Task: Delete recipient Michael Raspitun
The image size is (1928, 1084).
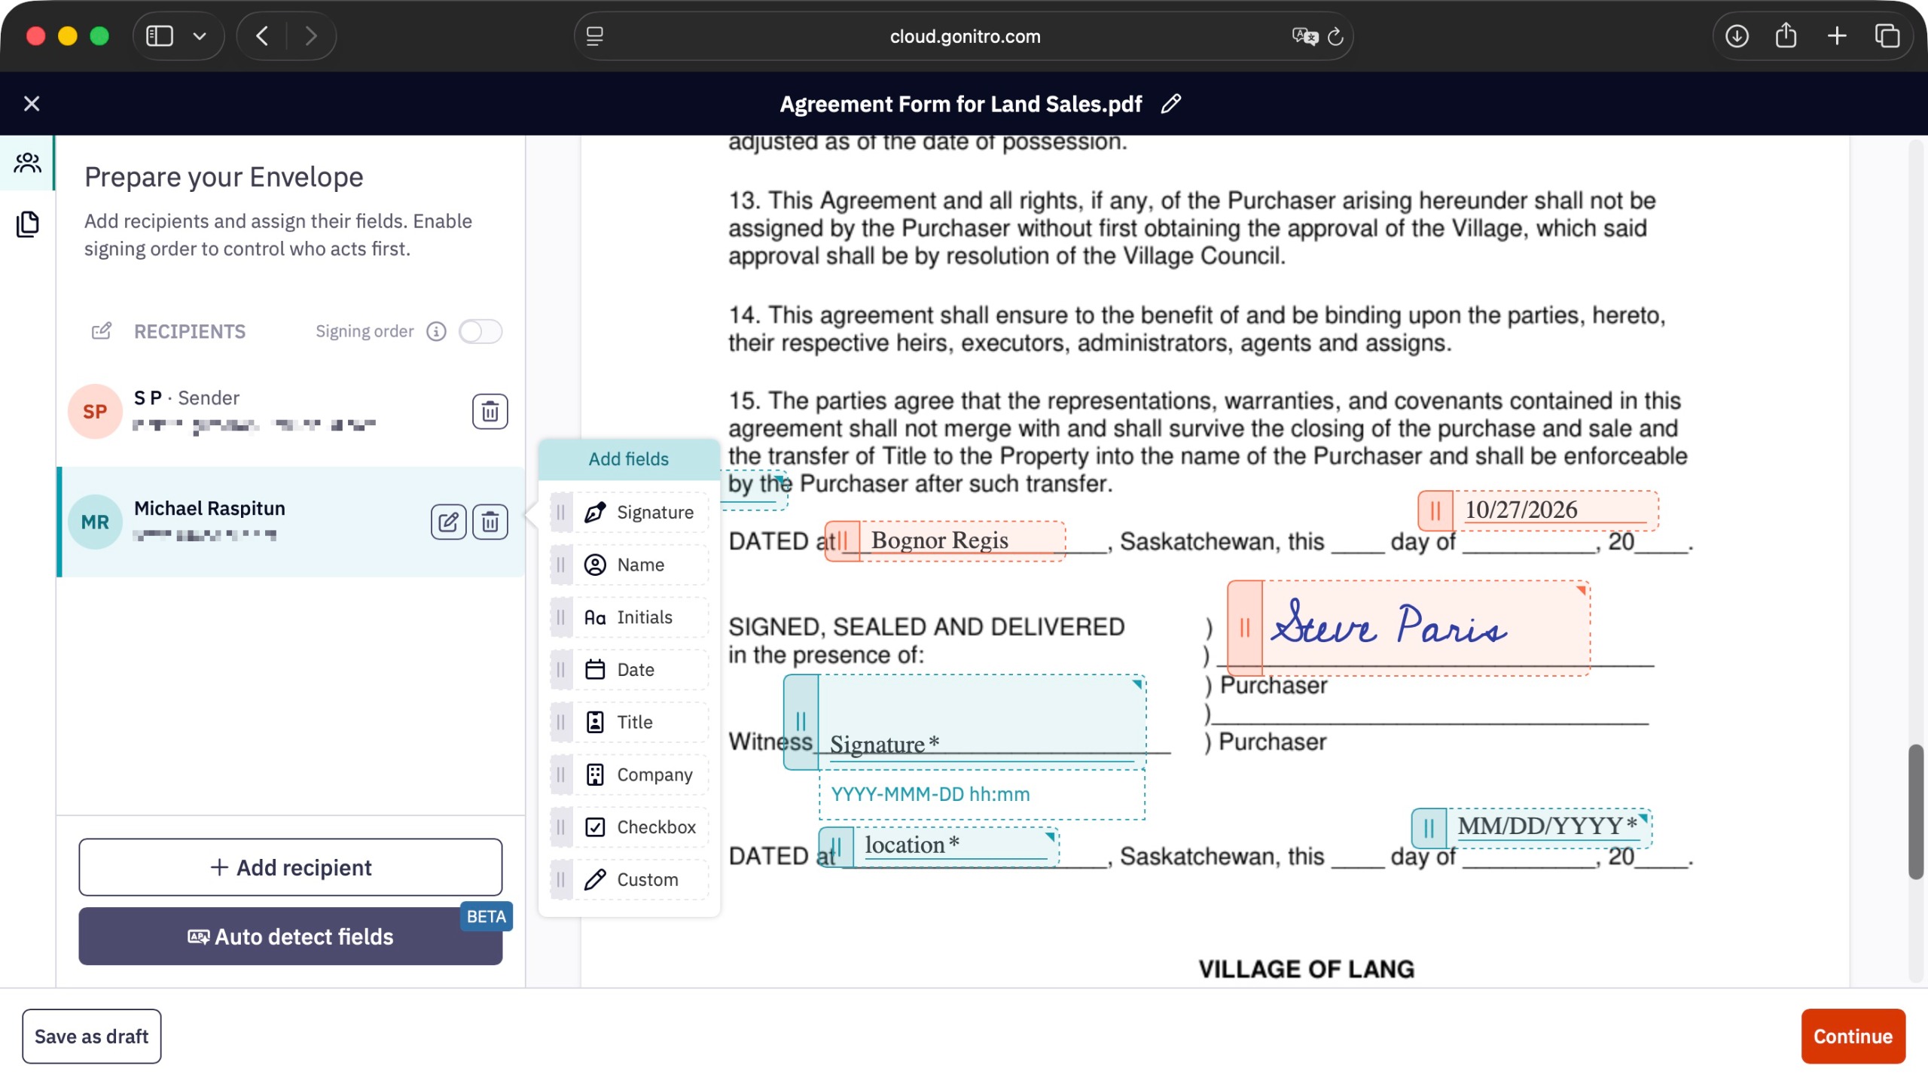Action: point(490,522)
